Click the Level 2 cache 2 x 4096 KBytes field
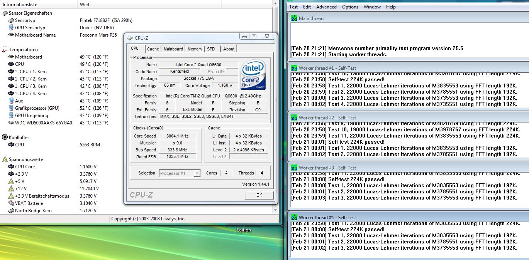 (x=249, y=150)
